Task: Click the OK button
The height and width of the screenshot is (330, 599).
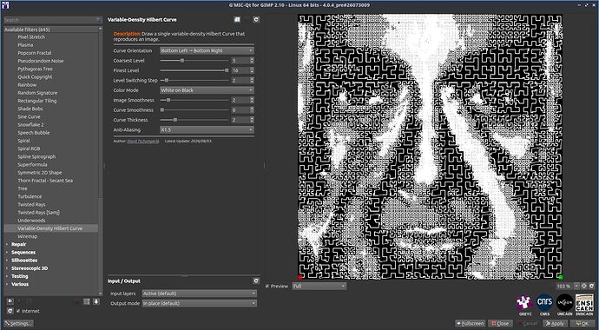Action: [583, 324]
